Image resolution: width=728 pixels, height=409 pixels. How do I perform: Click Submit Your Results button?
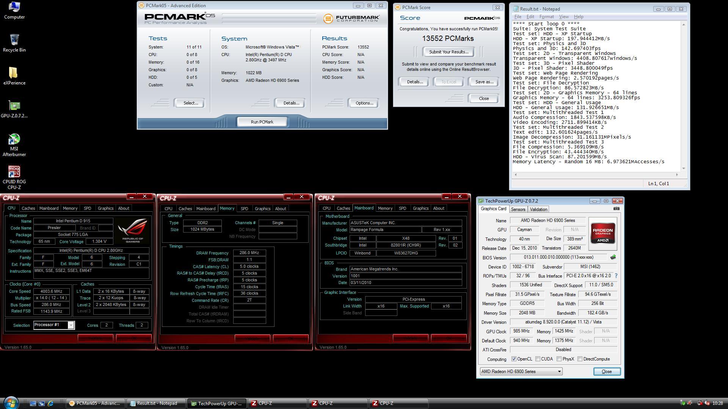point(449,52)
